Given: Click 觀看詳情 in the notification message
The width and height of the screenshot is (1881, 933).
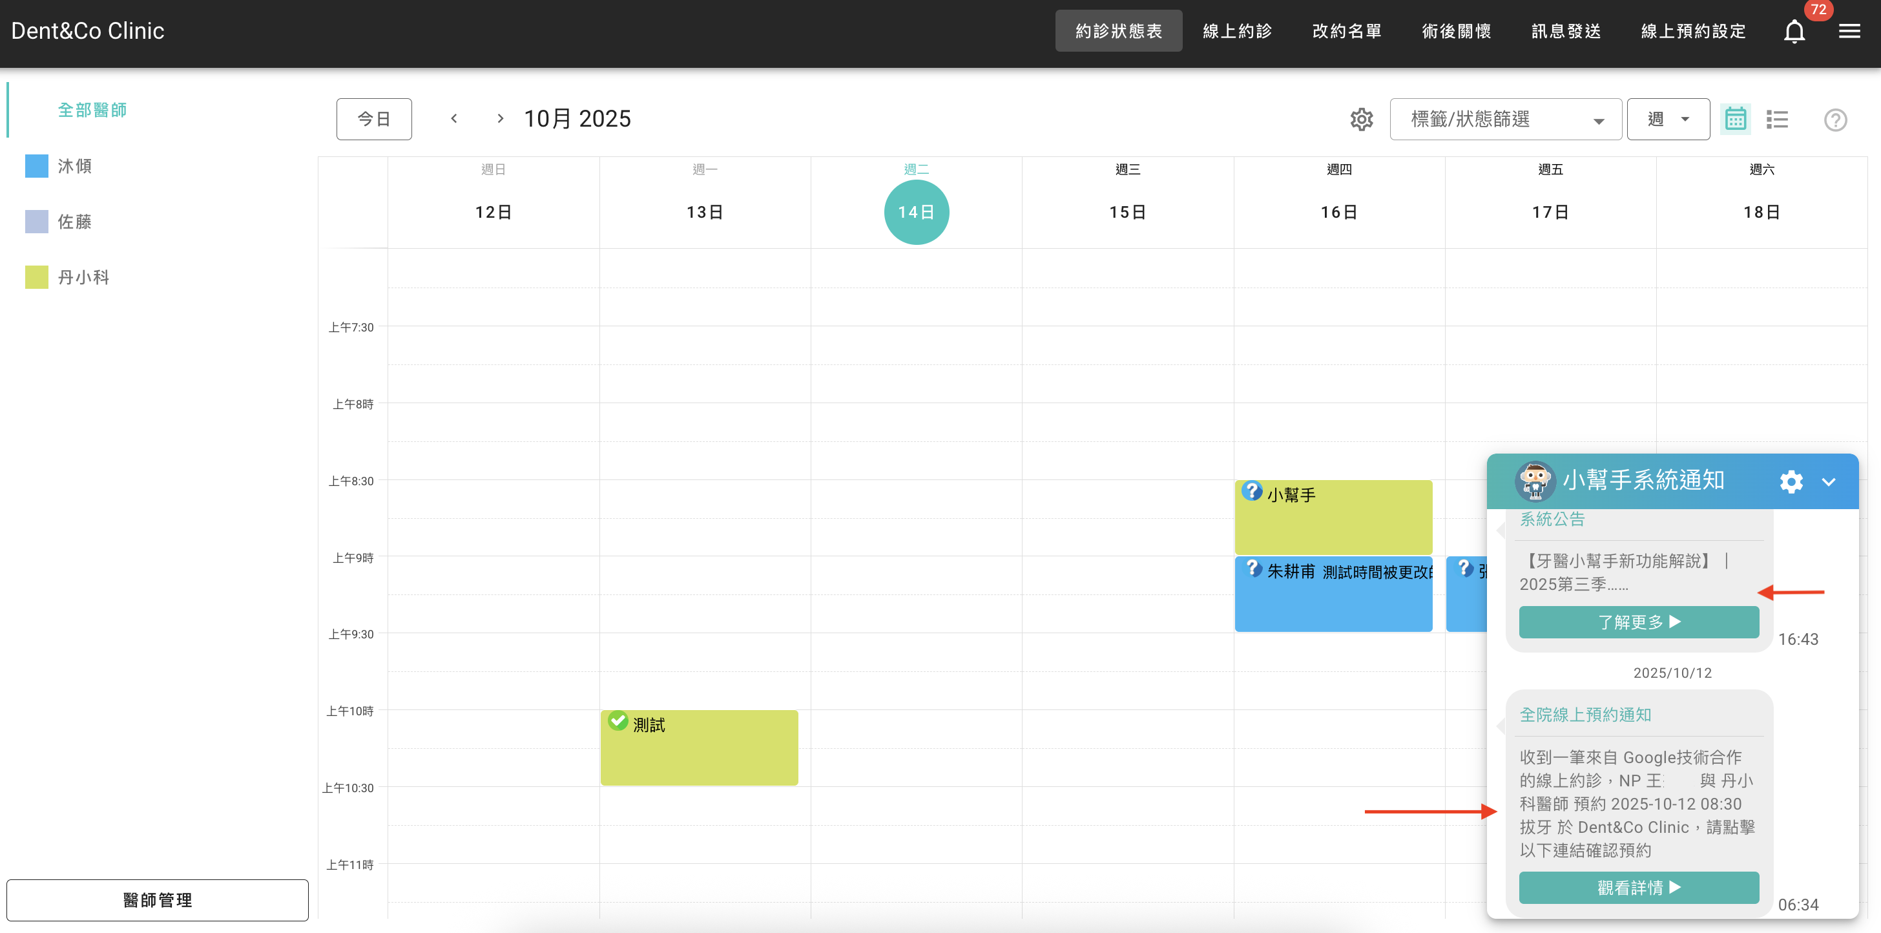Looking at the screenshot, I should (x=1638, y=888).
